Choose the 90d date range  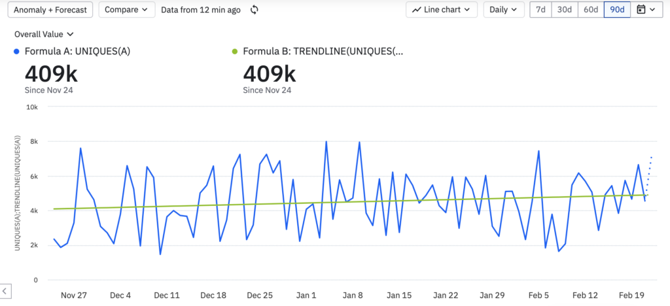(617, 10)
